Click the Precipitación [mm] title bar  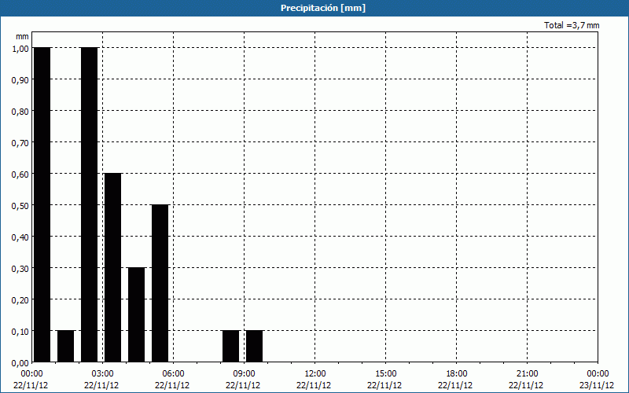coord(314,8)
